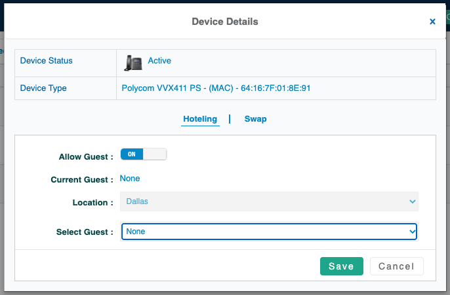The width and height of the screenshot is (450, 295).
Task: Click the Polycom phone device icon
Action: [133, 62]
